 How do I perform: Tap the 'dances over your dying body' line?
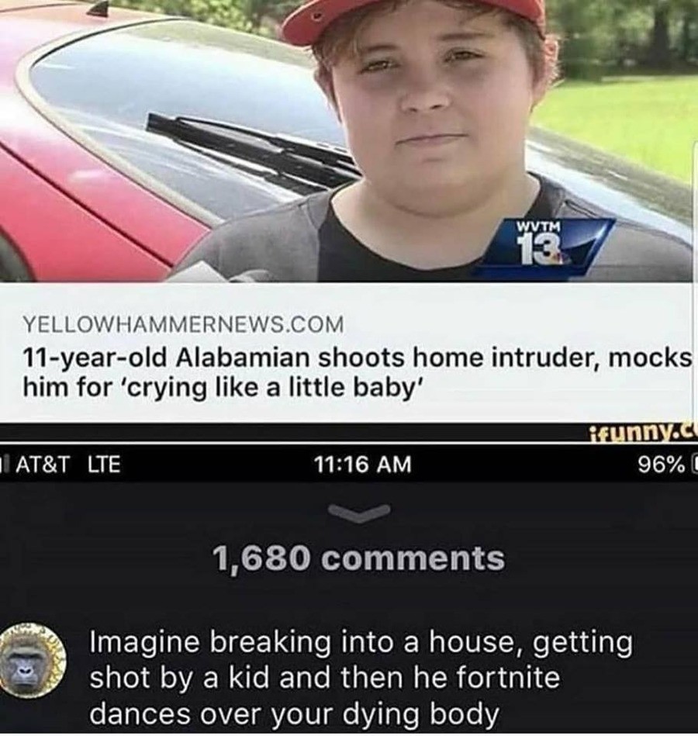tap(294, 714)
